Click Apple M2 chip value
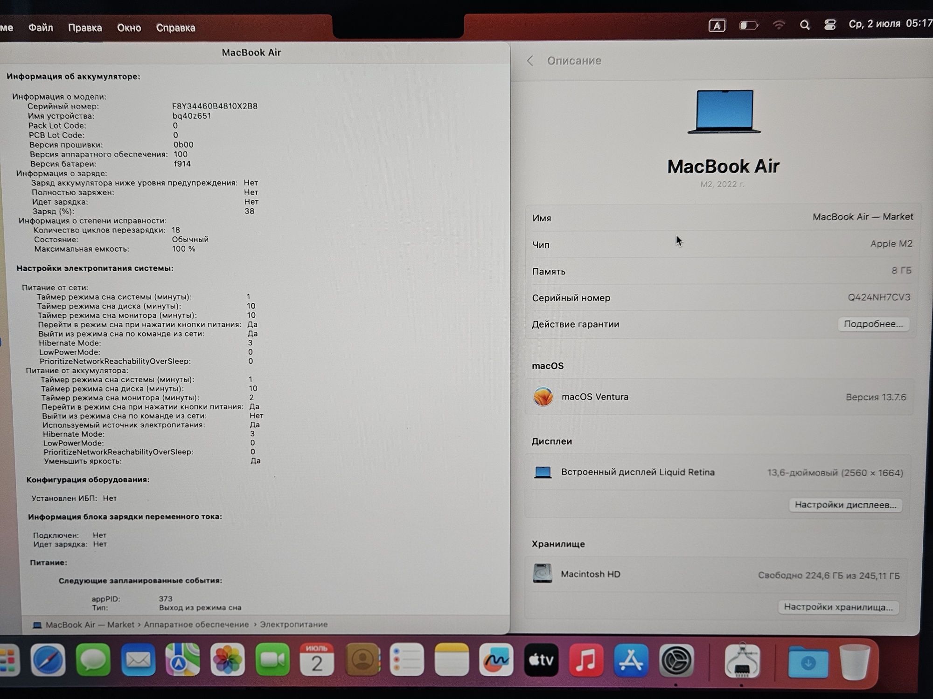933x699 pixels. tap(891, 244)
